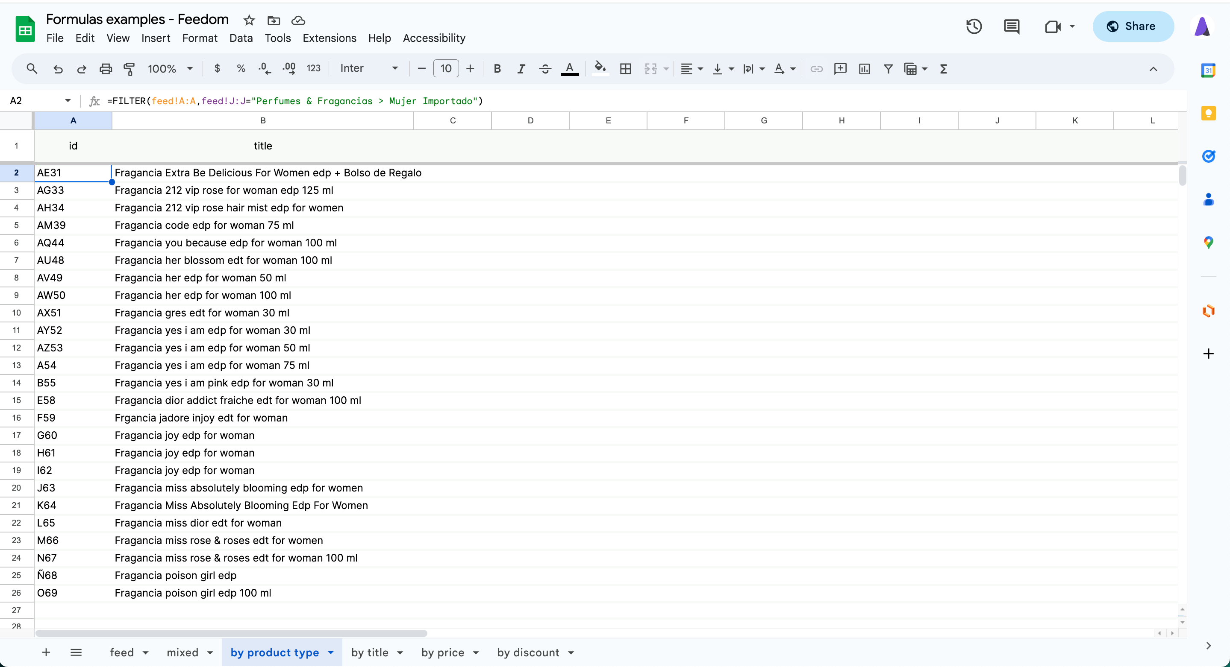
Task: Add a new sheet
Action: [x=46, y=652]
